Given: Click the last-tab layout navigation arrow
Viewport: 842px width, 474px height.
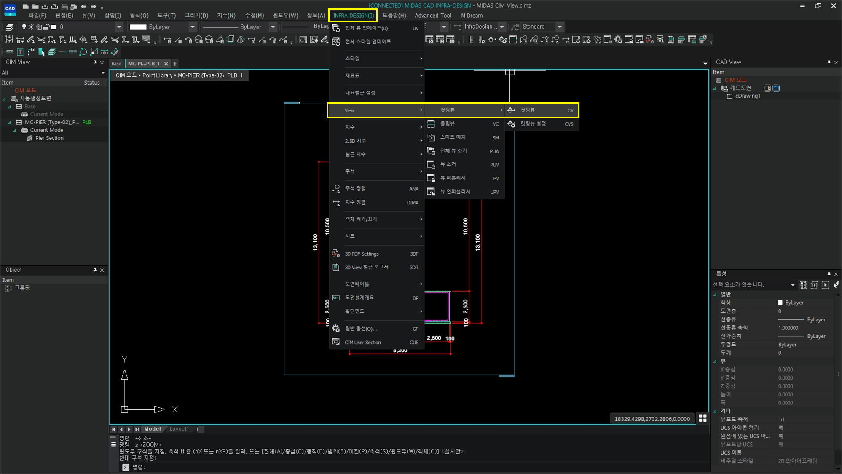Looking at the screenshot, I should (137, 429).
